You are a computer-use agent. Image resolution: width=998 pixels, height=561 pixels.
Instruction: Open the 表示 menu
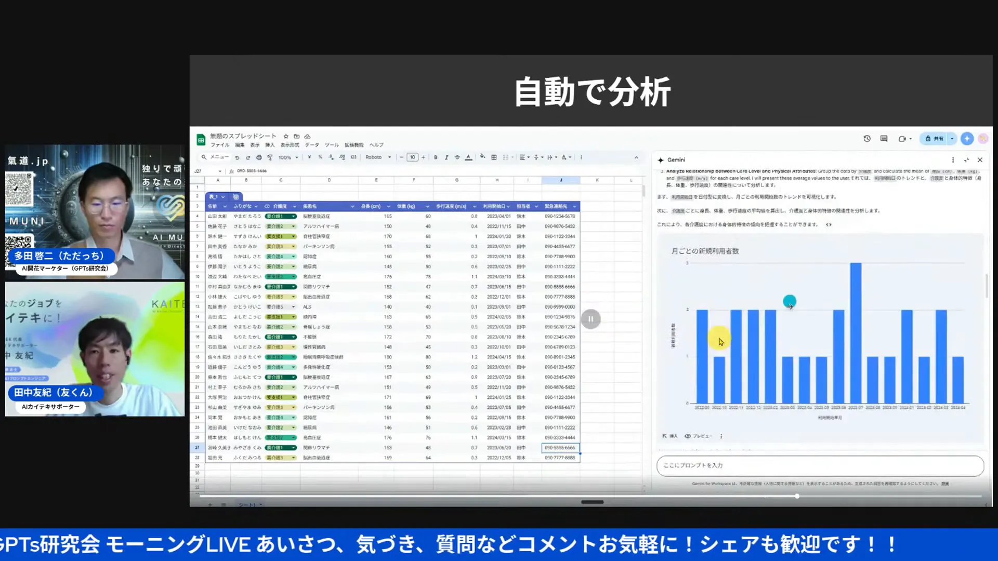(255, 145)
